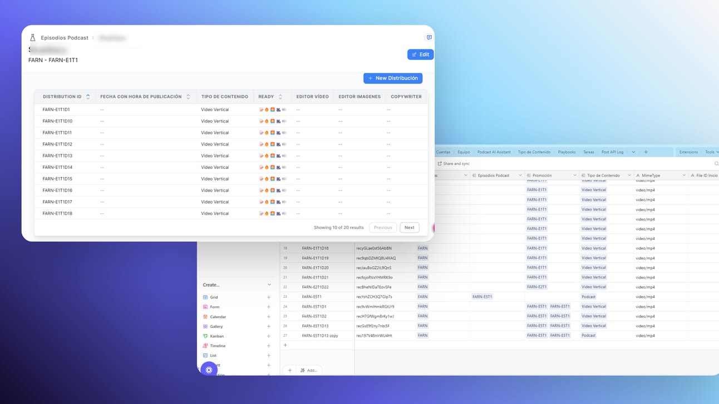Go to Next page of results
Viewport: 719px width, 404px height.
pyautogui.click(x=409, y=227)
